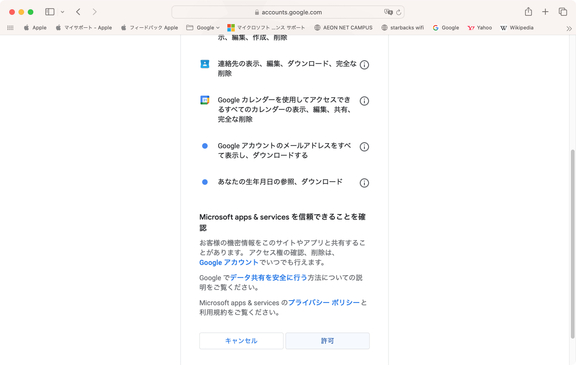Click the blue dot beside メールアドレス permission
This screenshot has width=576, height=365.
tap(205, 146)
